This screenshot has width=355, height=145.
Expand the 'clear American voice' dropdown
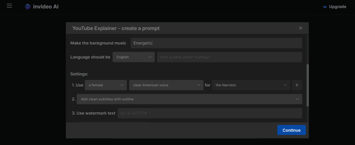[166, 85]
